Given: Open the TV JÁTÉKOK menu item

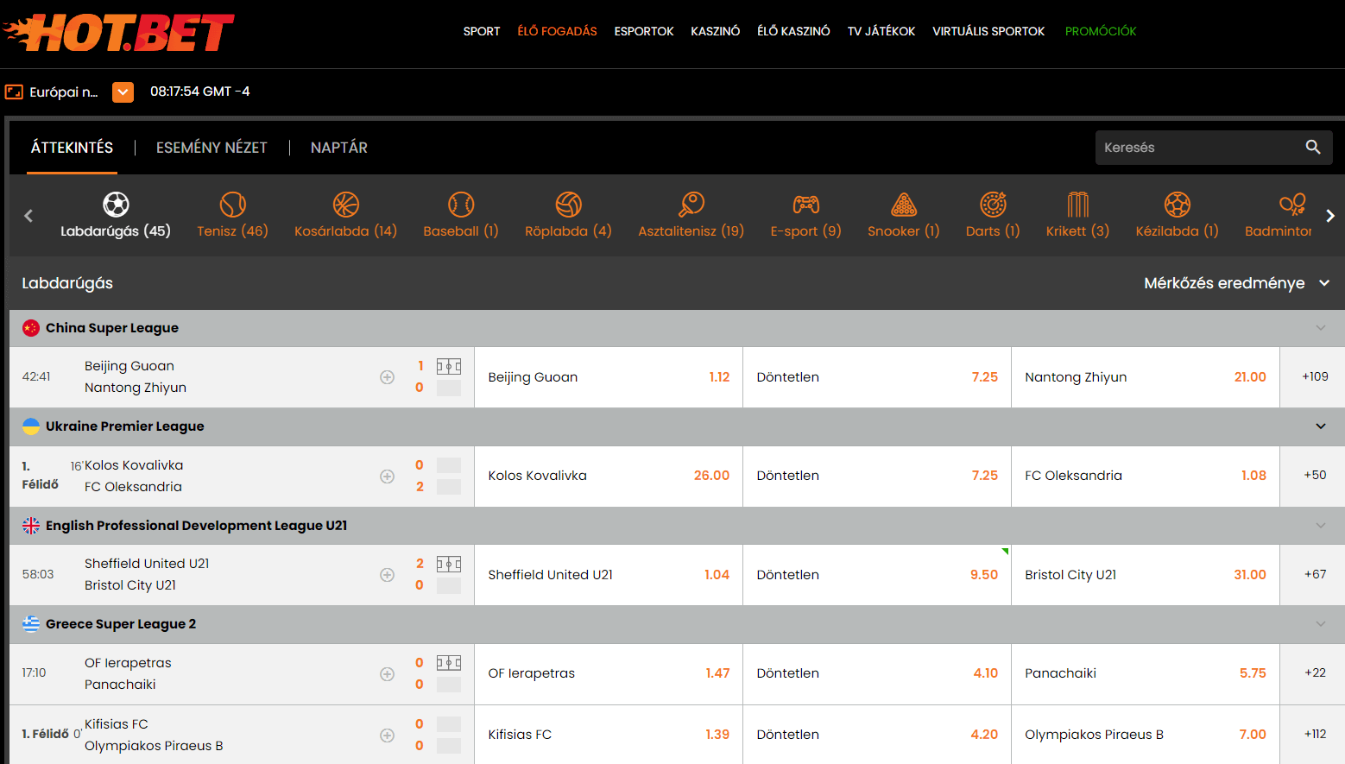Looking at the screenshot, I should (x=881, y=31).
